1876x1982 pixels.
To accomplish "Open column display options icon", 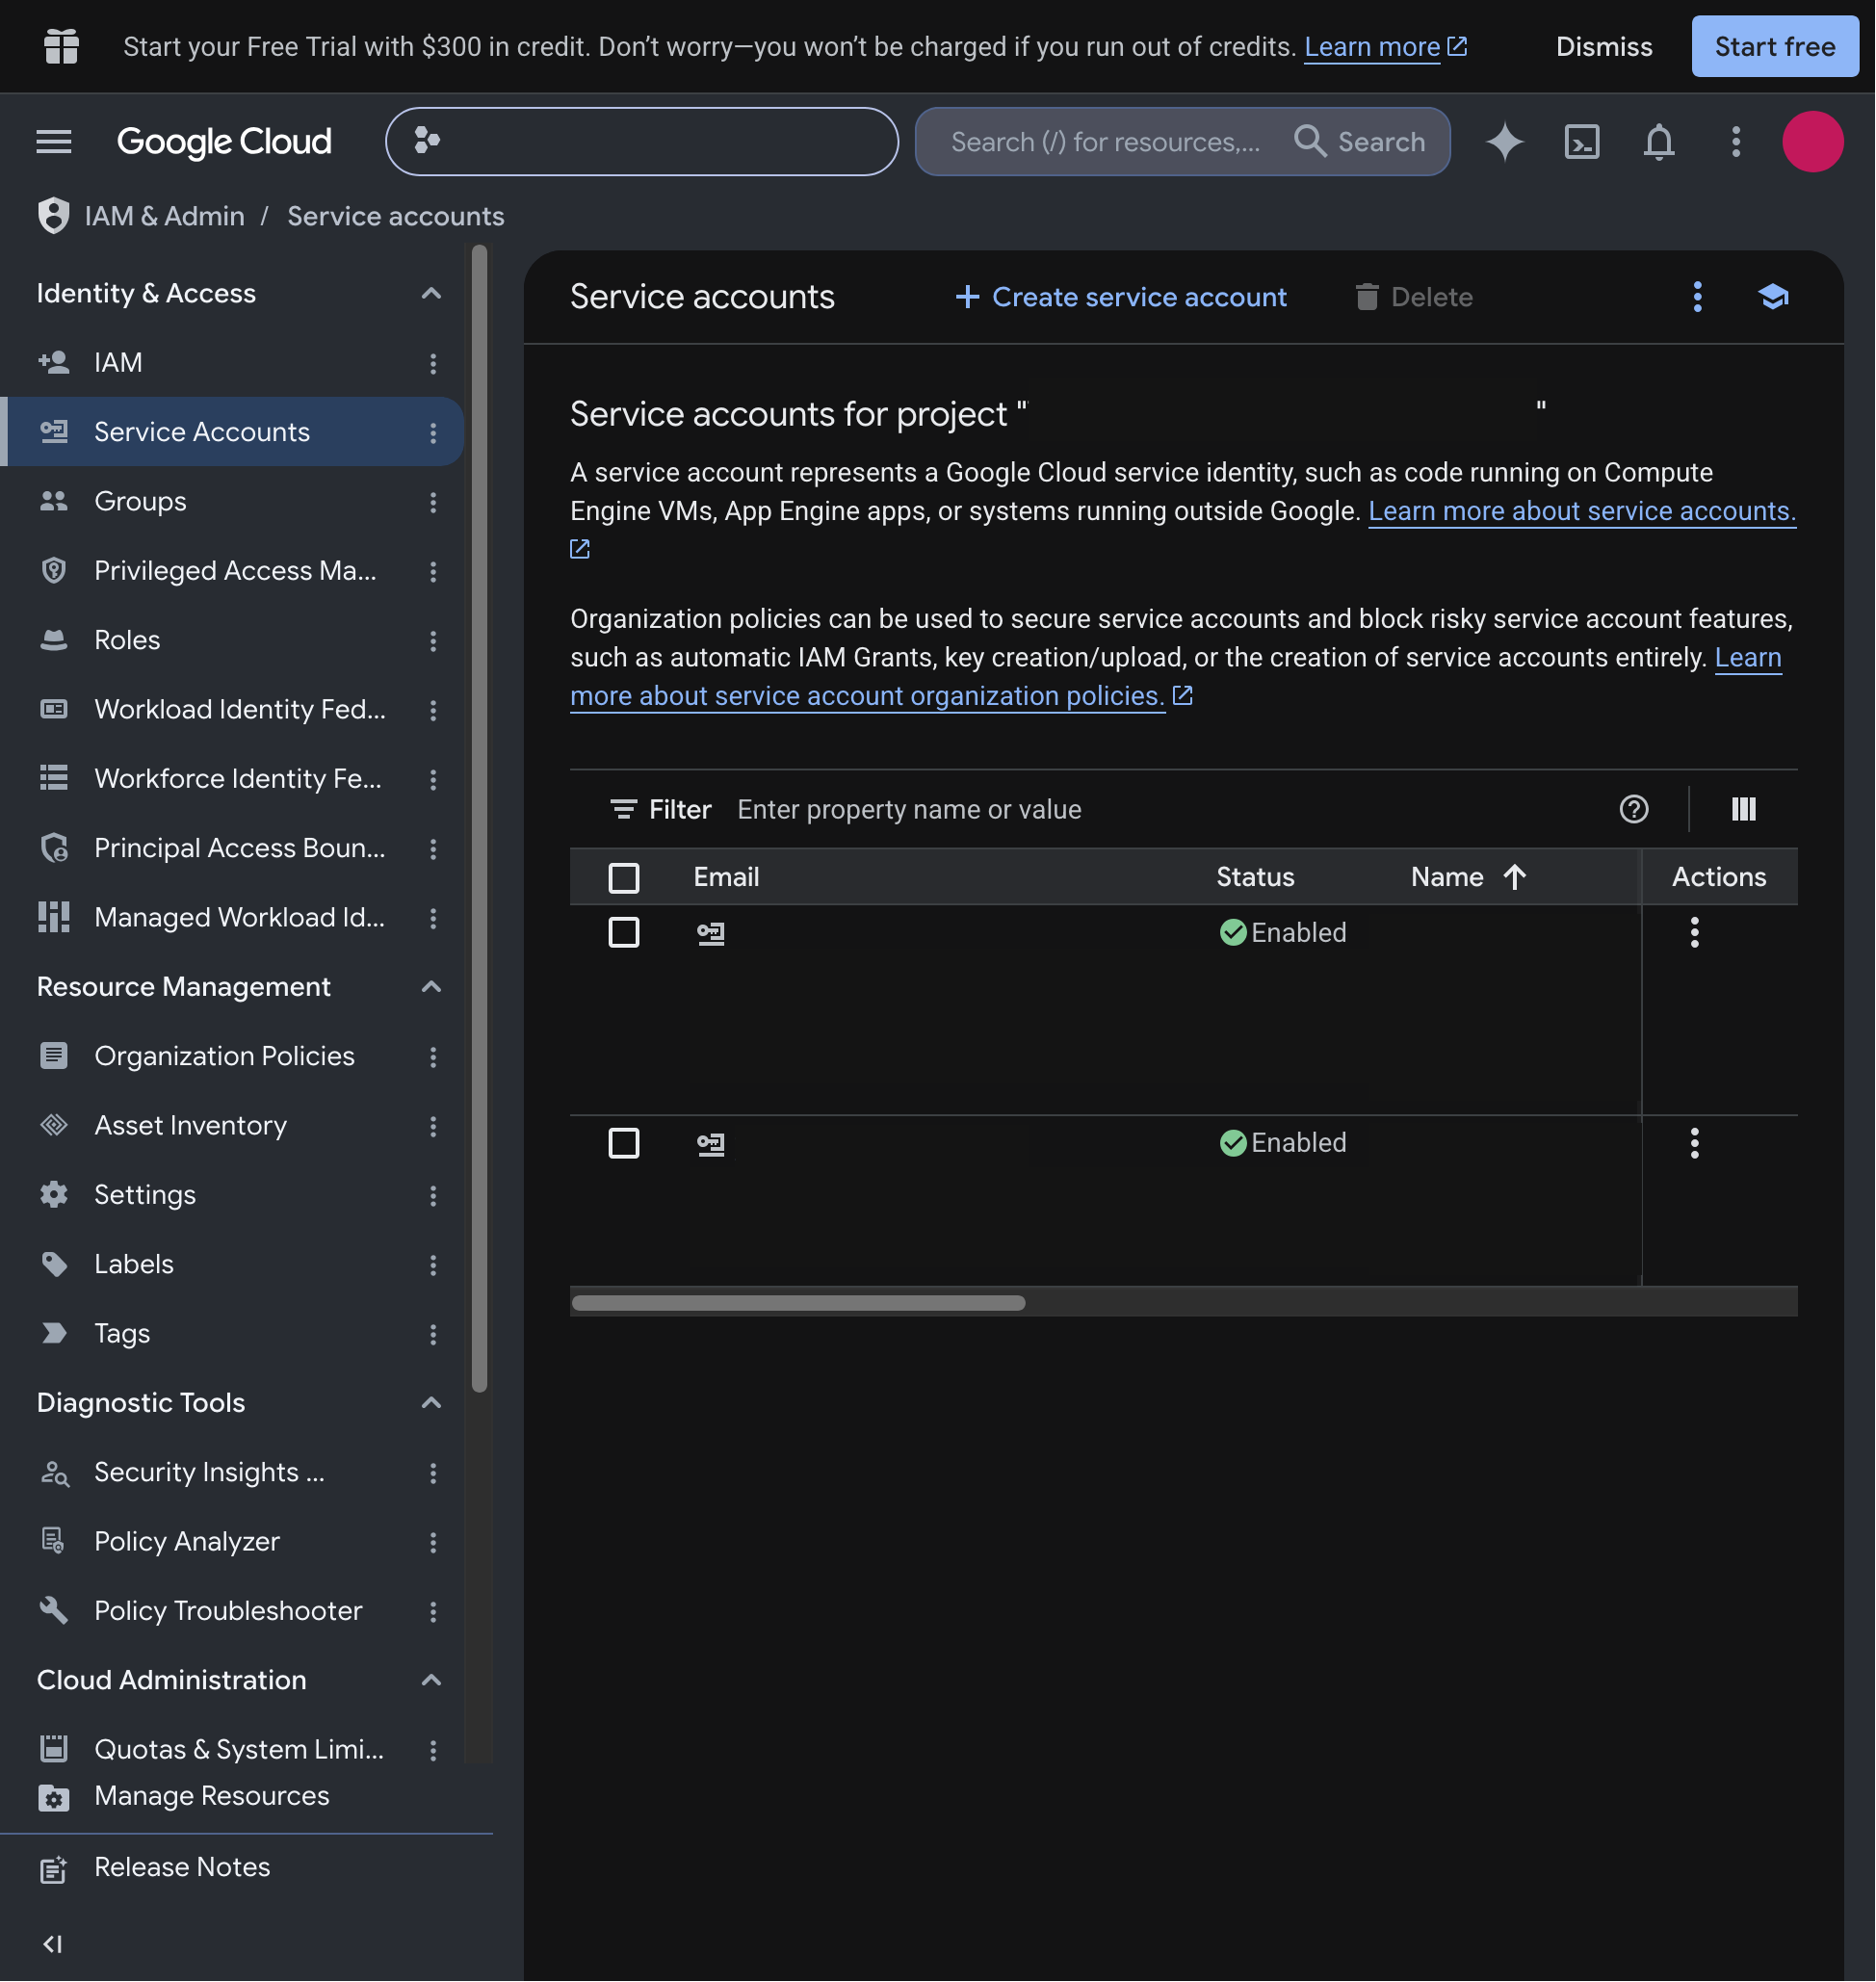I will (x=1744, y=809).
